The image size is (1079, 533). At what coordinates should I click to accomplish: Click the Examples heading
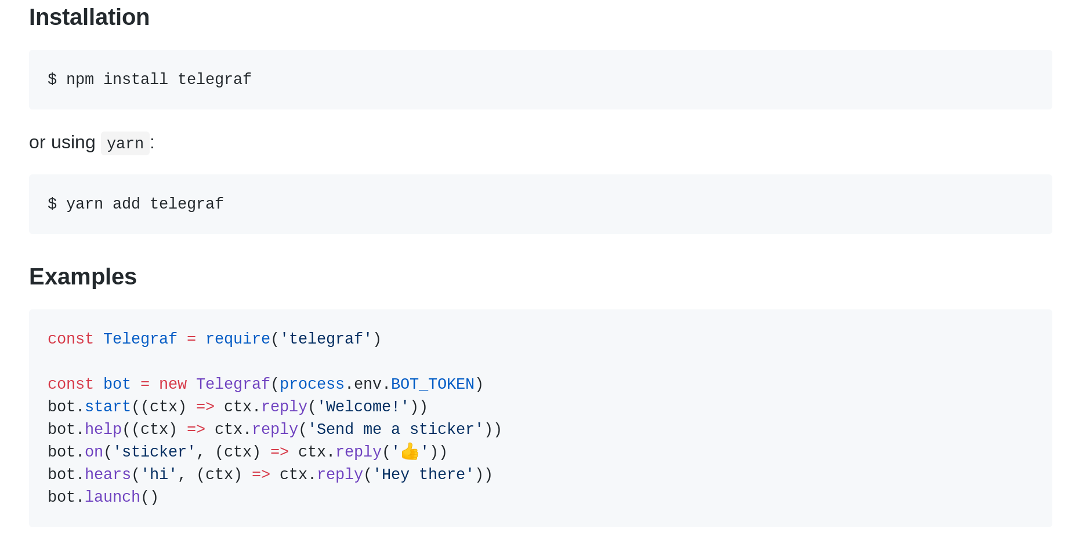click(x=83, y=277)
